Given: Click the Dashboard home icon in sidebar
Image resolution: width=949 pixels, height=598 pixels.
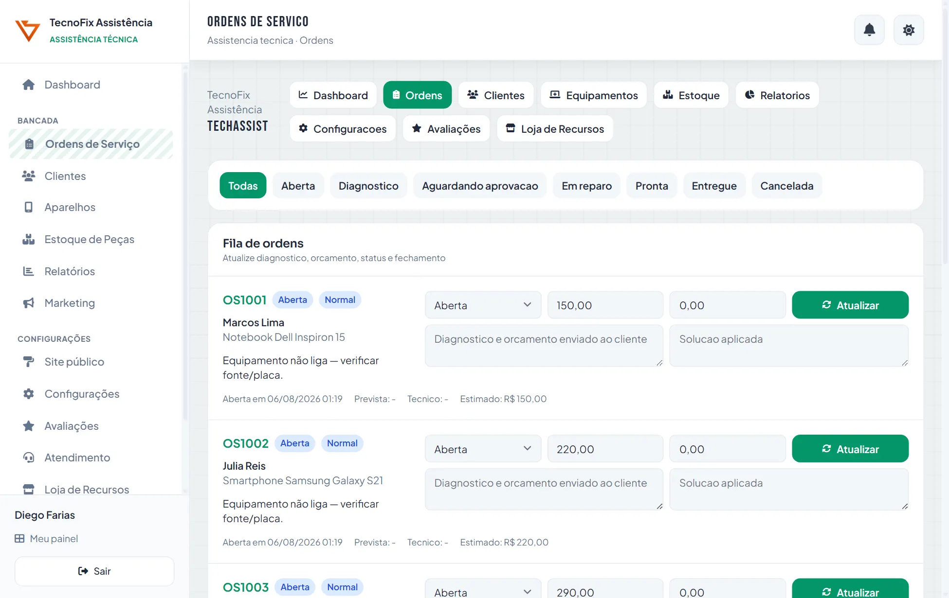Looking at the screenshot, I should point(29,85).
